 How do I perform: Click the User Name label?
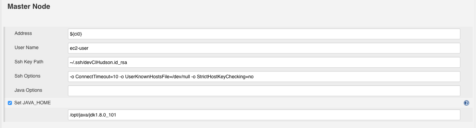click(27, 47)
